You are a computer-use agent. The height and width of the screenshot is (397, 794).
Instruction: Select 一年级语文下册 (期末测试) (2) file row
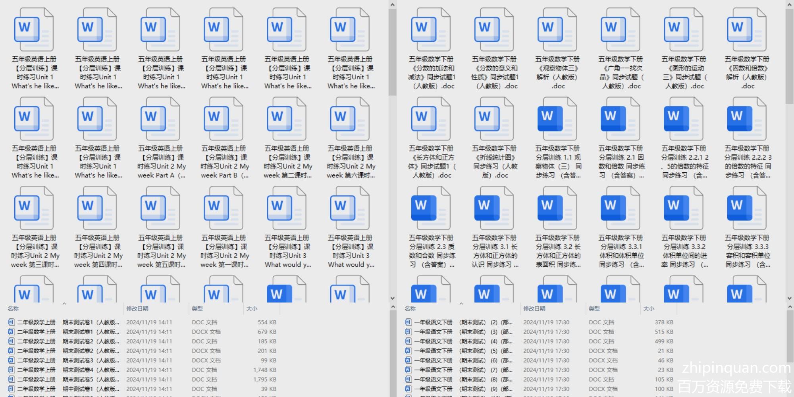click(x=539, y=322)
